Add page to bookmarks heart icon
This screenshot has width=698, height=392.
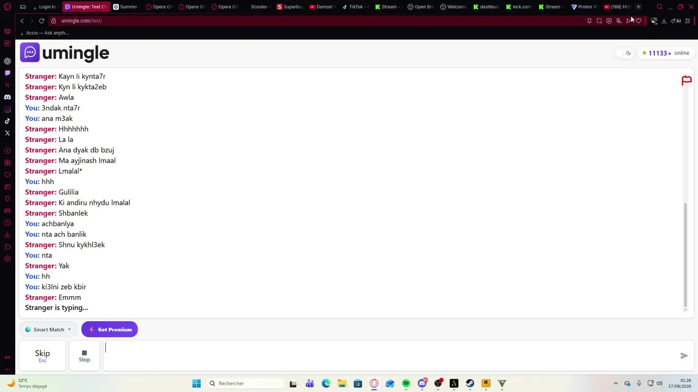[x=639, y=21]
